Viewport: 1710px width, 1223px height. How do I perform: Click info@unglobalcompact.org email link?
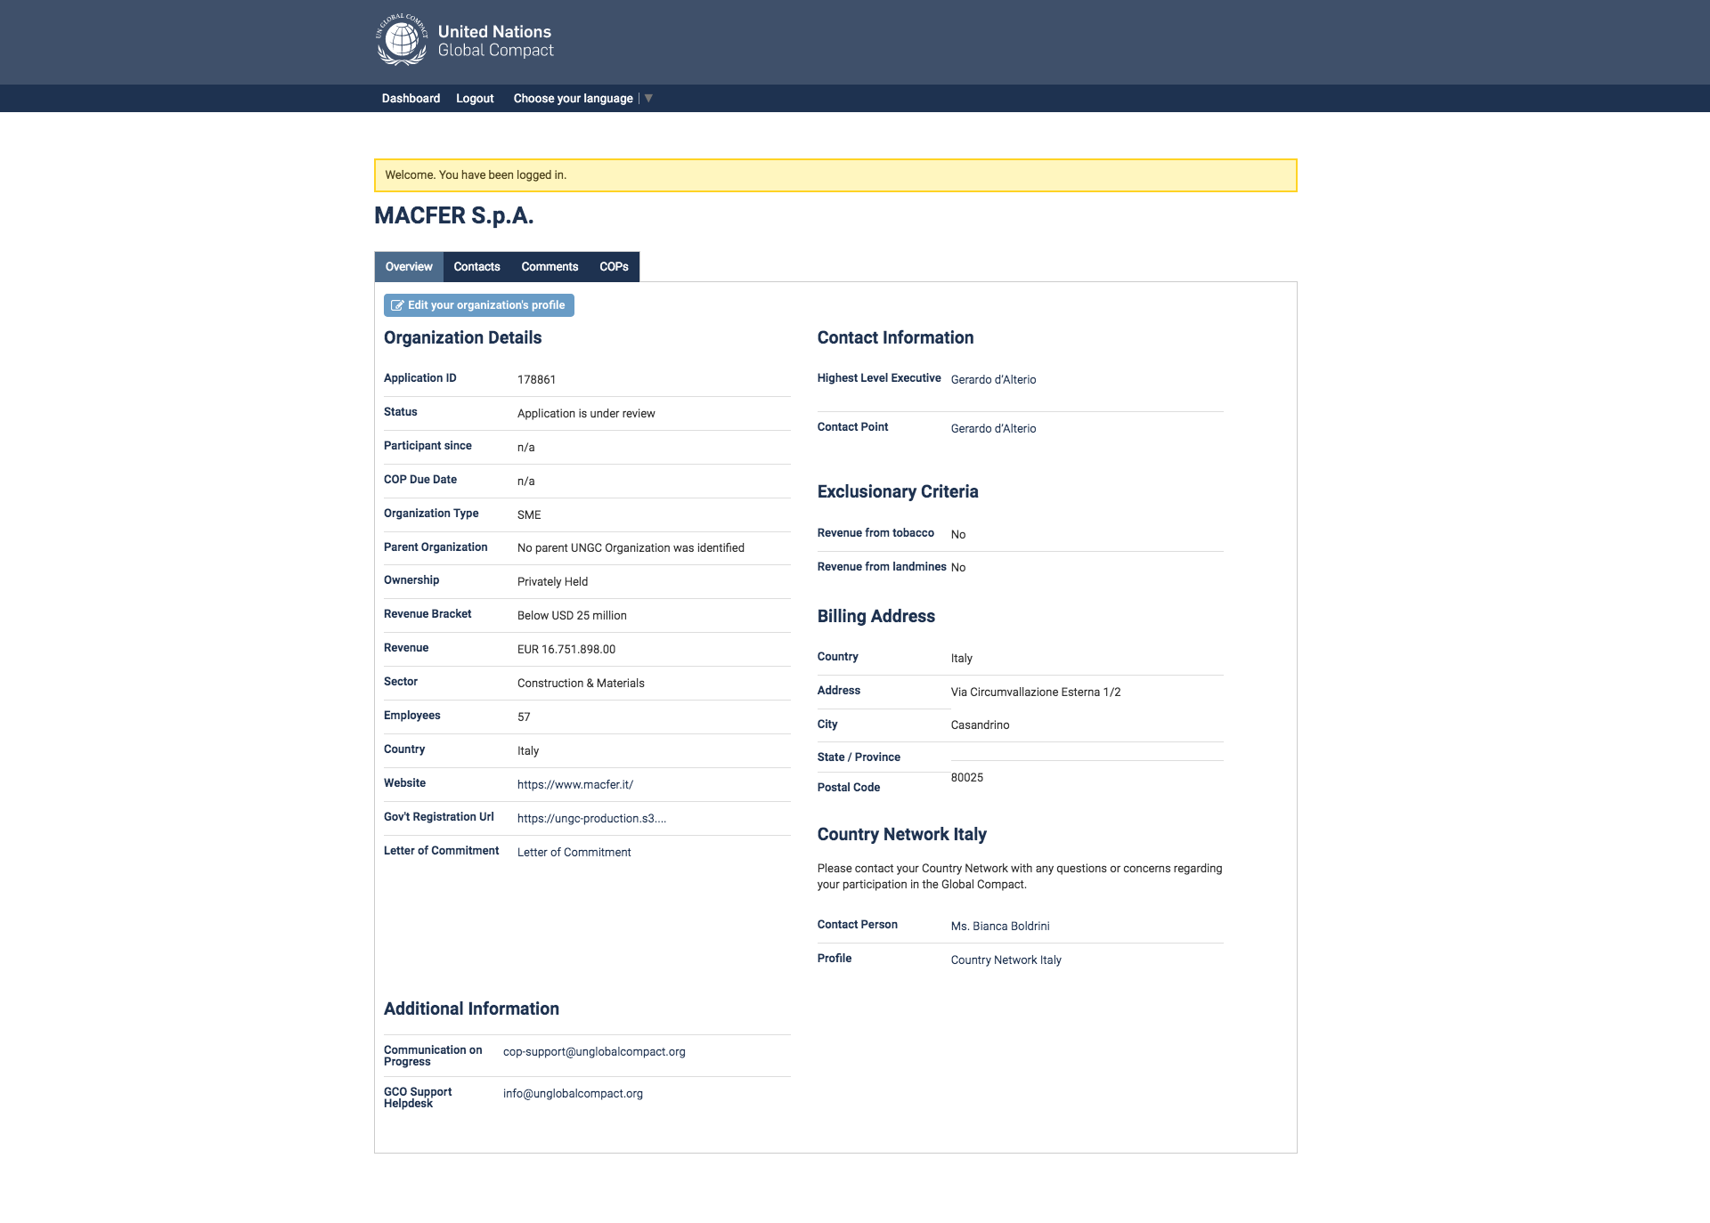(x=573, y=1094)
